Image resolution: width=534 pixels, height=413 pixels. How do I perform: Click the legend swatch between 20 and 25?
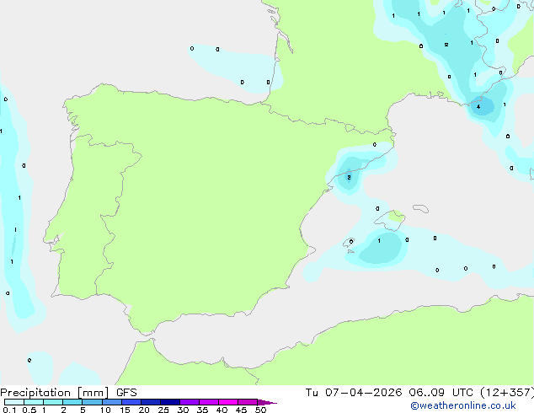tap(151, 402)
